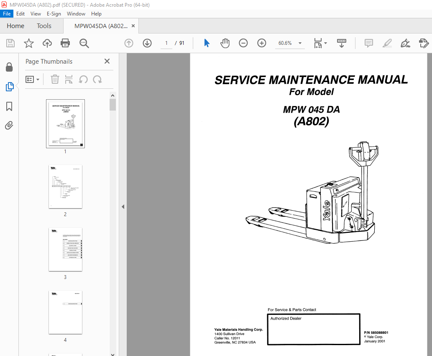Open Find text magnifier icon
Image resolution: width=432 pixels, height=356 pixels.
pyautogui.click(x=84, y=43)
